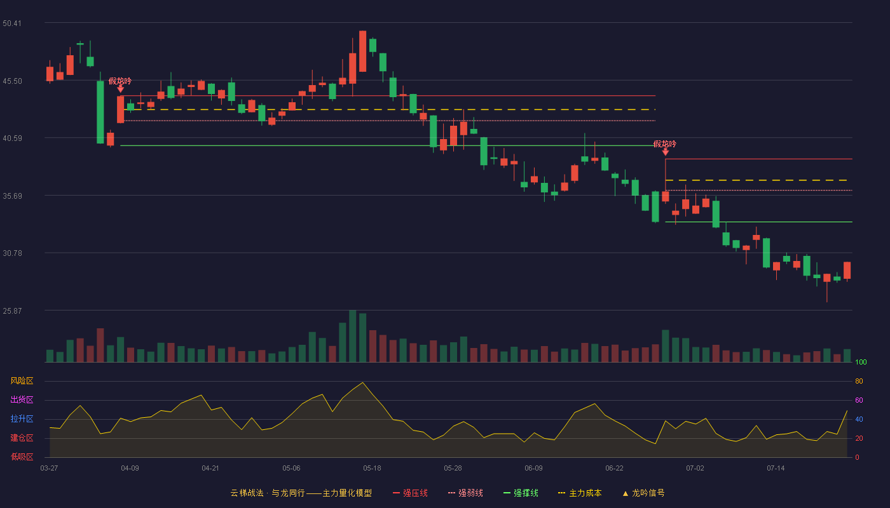Click the 05-28 date label
Viewport: 890px width, 508px height.
(453, 468)
